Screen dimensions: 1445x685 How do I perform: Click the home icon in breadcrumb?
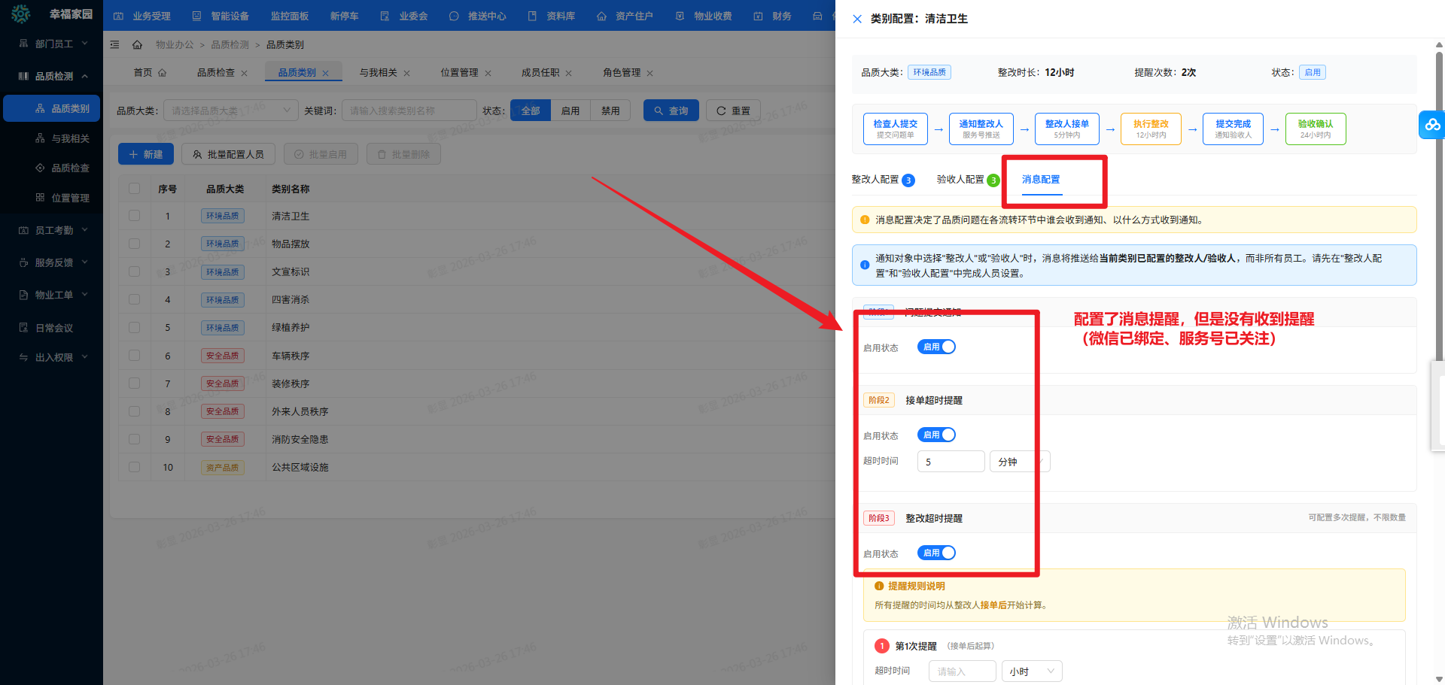tap(137, 45)
